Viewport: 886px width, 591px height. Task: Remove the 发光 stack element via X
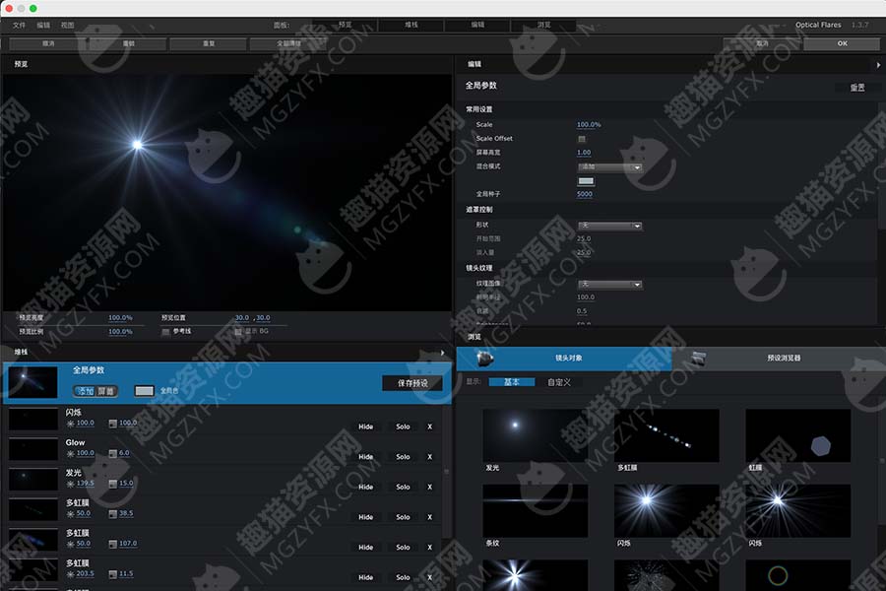429,487
